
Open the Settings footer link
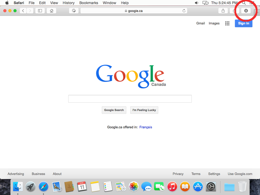point(214,174)
